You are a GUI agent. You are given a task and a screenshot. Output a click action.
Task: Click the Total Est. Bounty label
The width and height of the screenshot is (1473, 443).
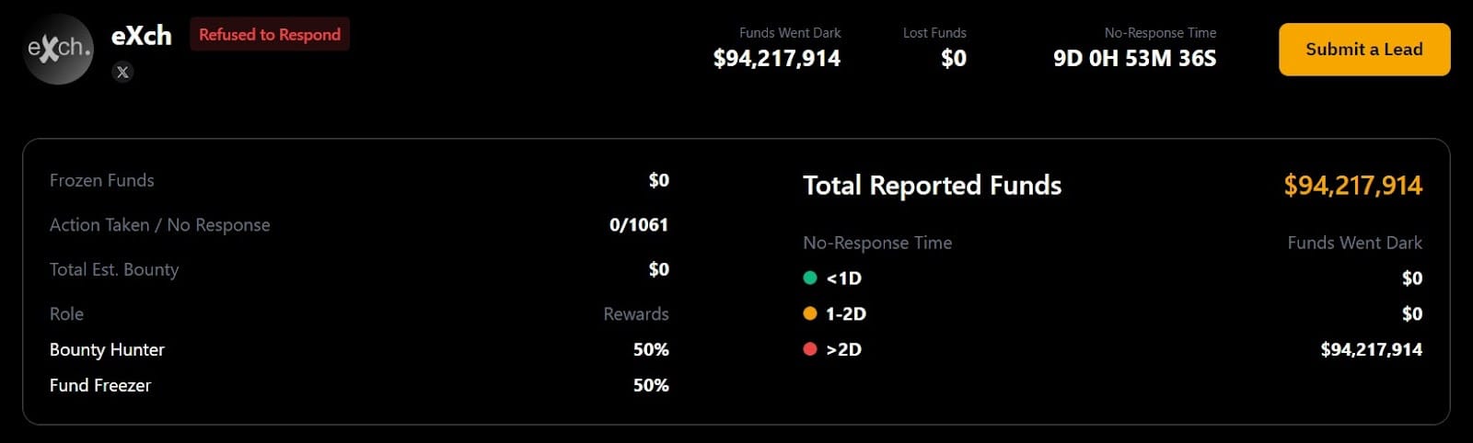coord(114,270)
